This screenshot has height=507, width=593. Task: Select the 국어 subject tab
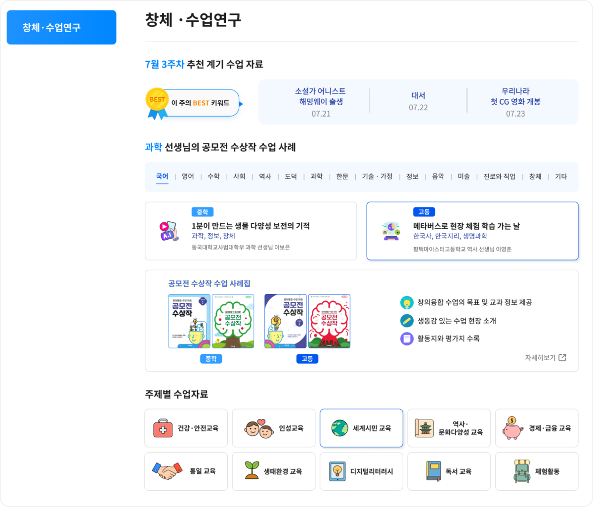coord(162,176)
